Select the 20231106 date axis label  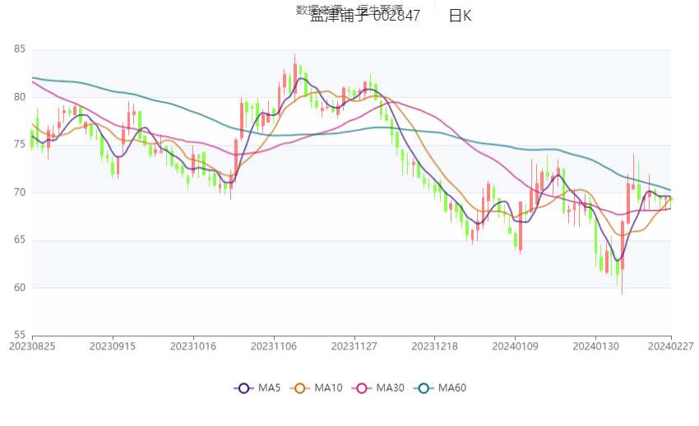point(275,346)
